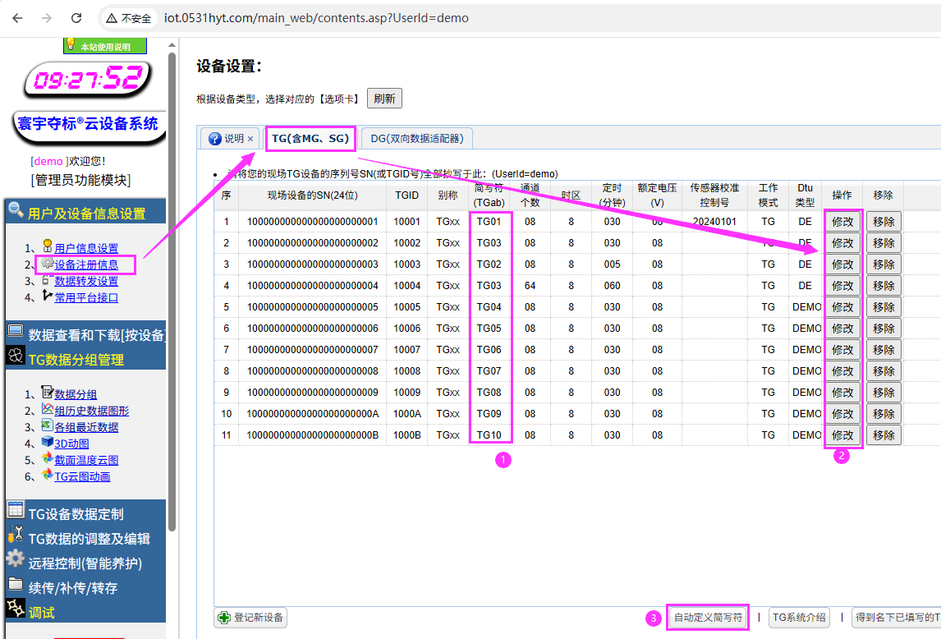
Task: Click the 3D动图 cube icon
Action: click(47, 443)
